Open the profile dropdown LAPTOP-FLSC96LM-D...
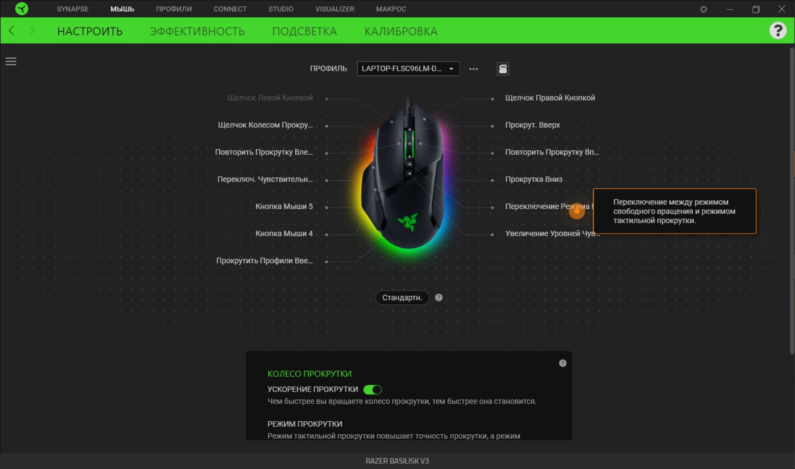Screen dimensions: 795x469 pos(408,69)
